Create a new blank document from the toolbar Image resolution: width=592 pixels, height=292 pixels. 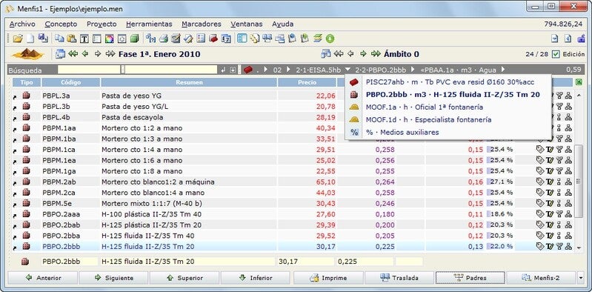click(x=30, y=38)
